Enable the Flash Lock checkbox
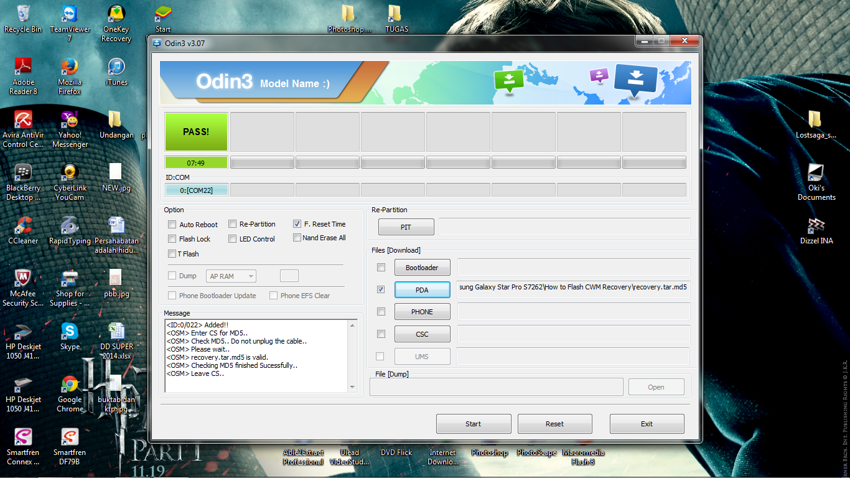The height and width of the screenshot is (478, 850). click(172, 239)
